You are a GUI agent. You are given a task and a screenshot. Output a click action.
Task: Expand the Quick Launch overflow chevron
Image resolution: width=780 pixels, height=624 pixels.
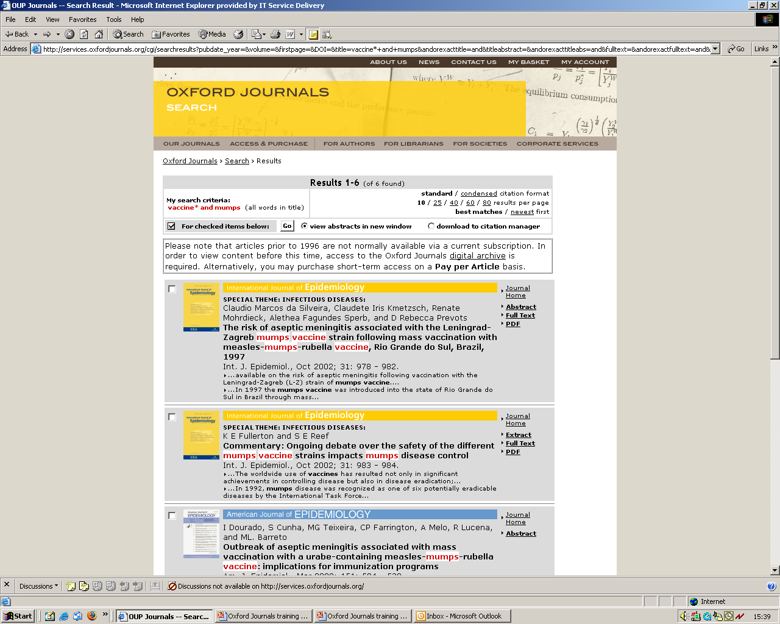pos(105,614)
